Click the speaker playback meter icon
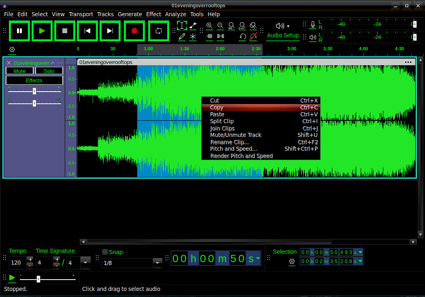Viewport: 425px width, 297px height. click(x=313, y=37)
